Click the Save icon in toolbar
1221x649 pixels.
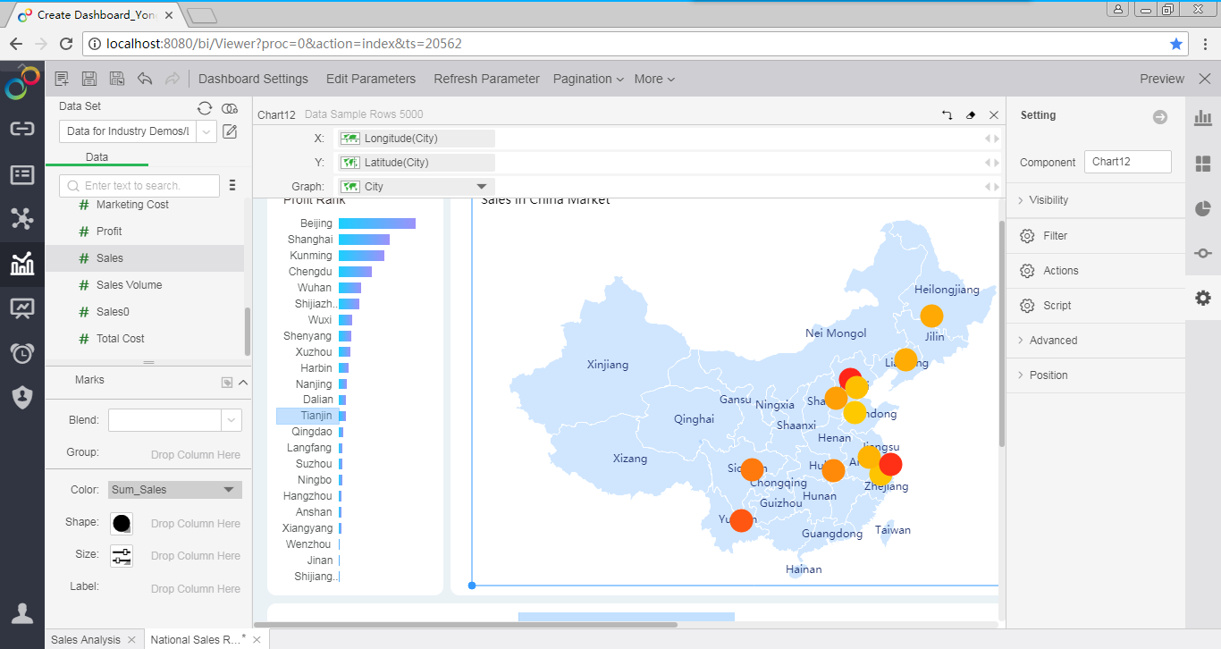tap(89, 79)
